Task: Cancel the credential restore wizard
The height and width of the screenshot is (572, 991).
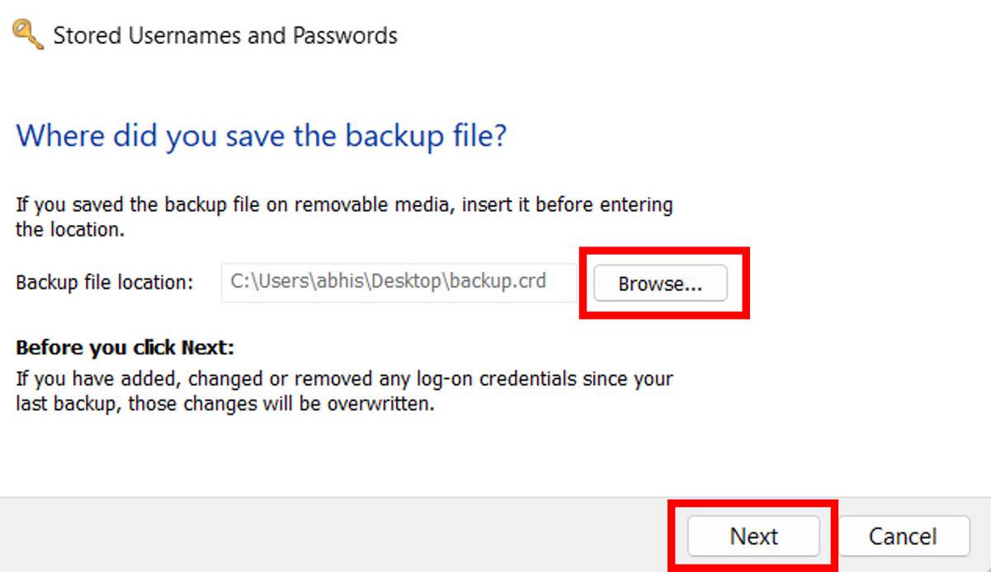Action: click(904, 536)
